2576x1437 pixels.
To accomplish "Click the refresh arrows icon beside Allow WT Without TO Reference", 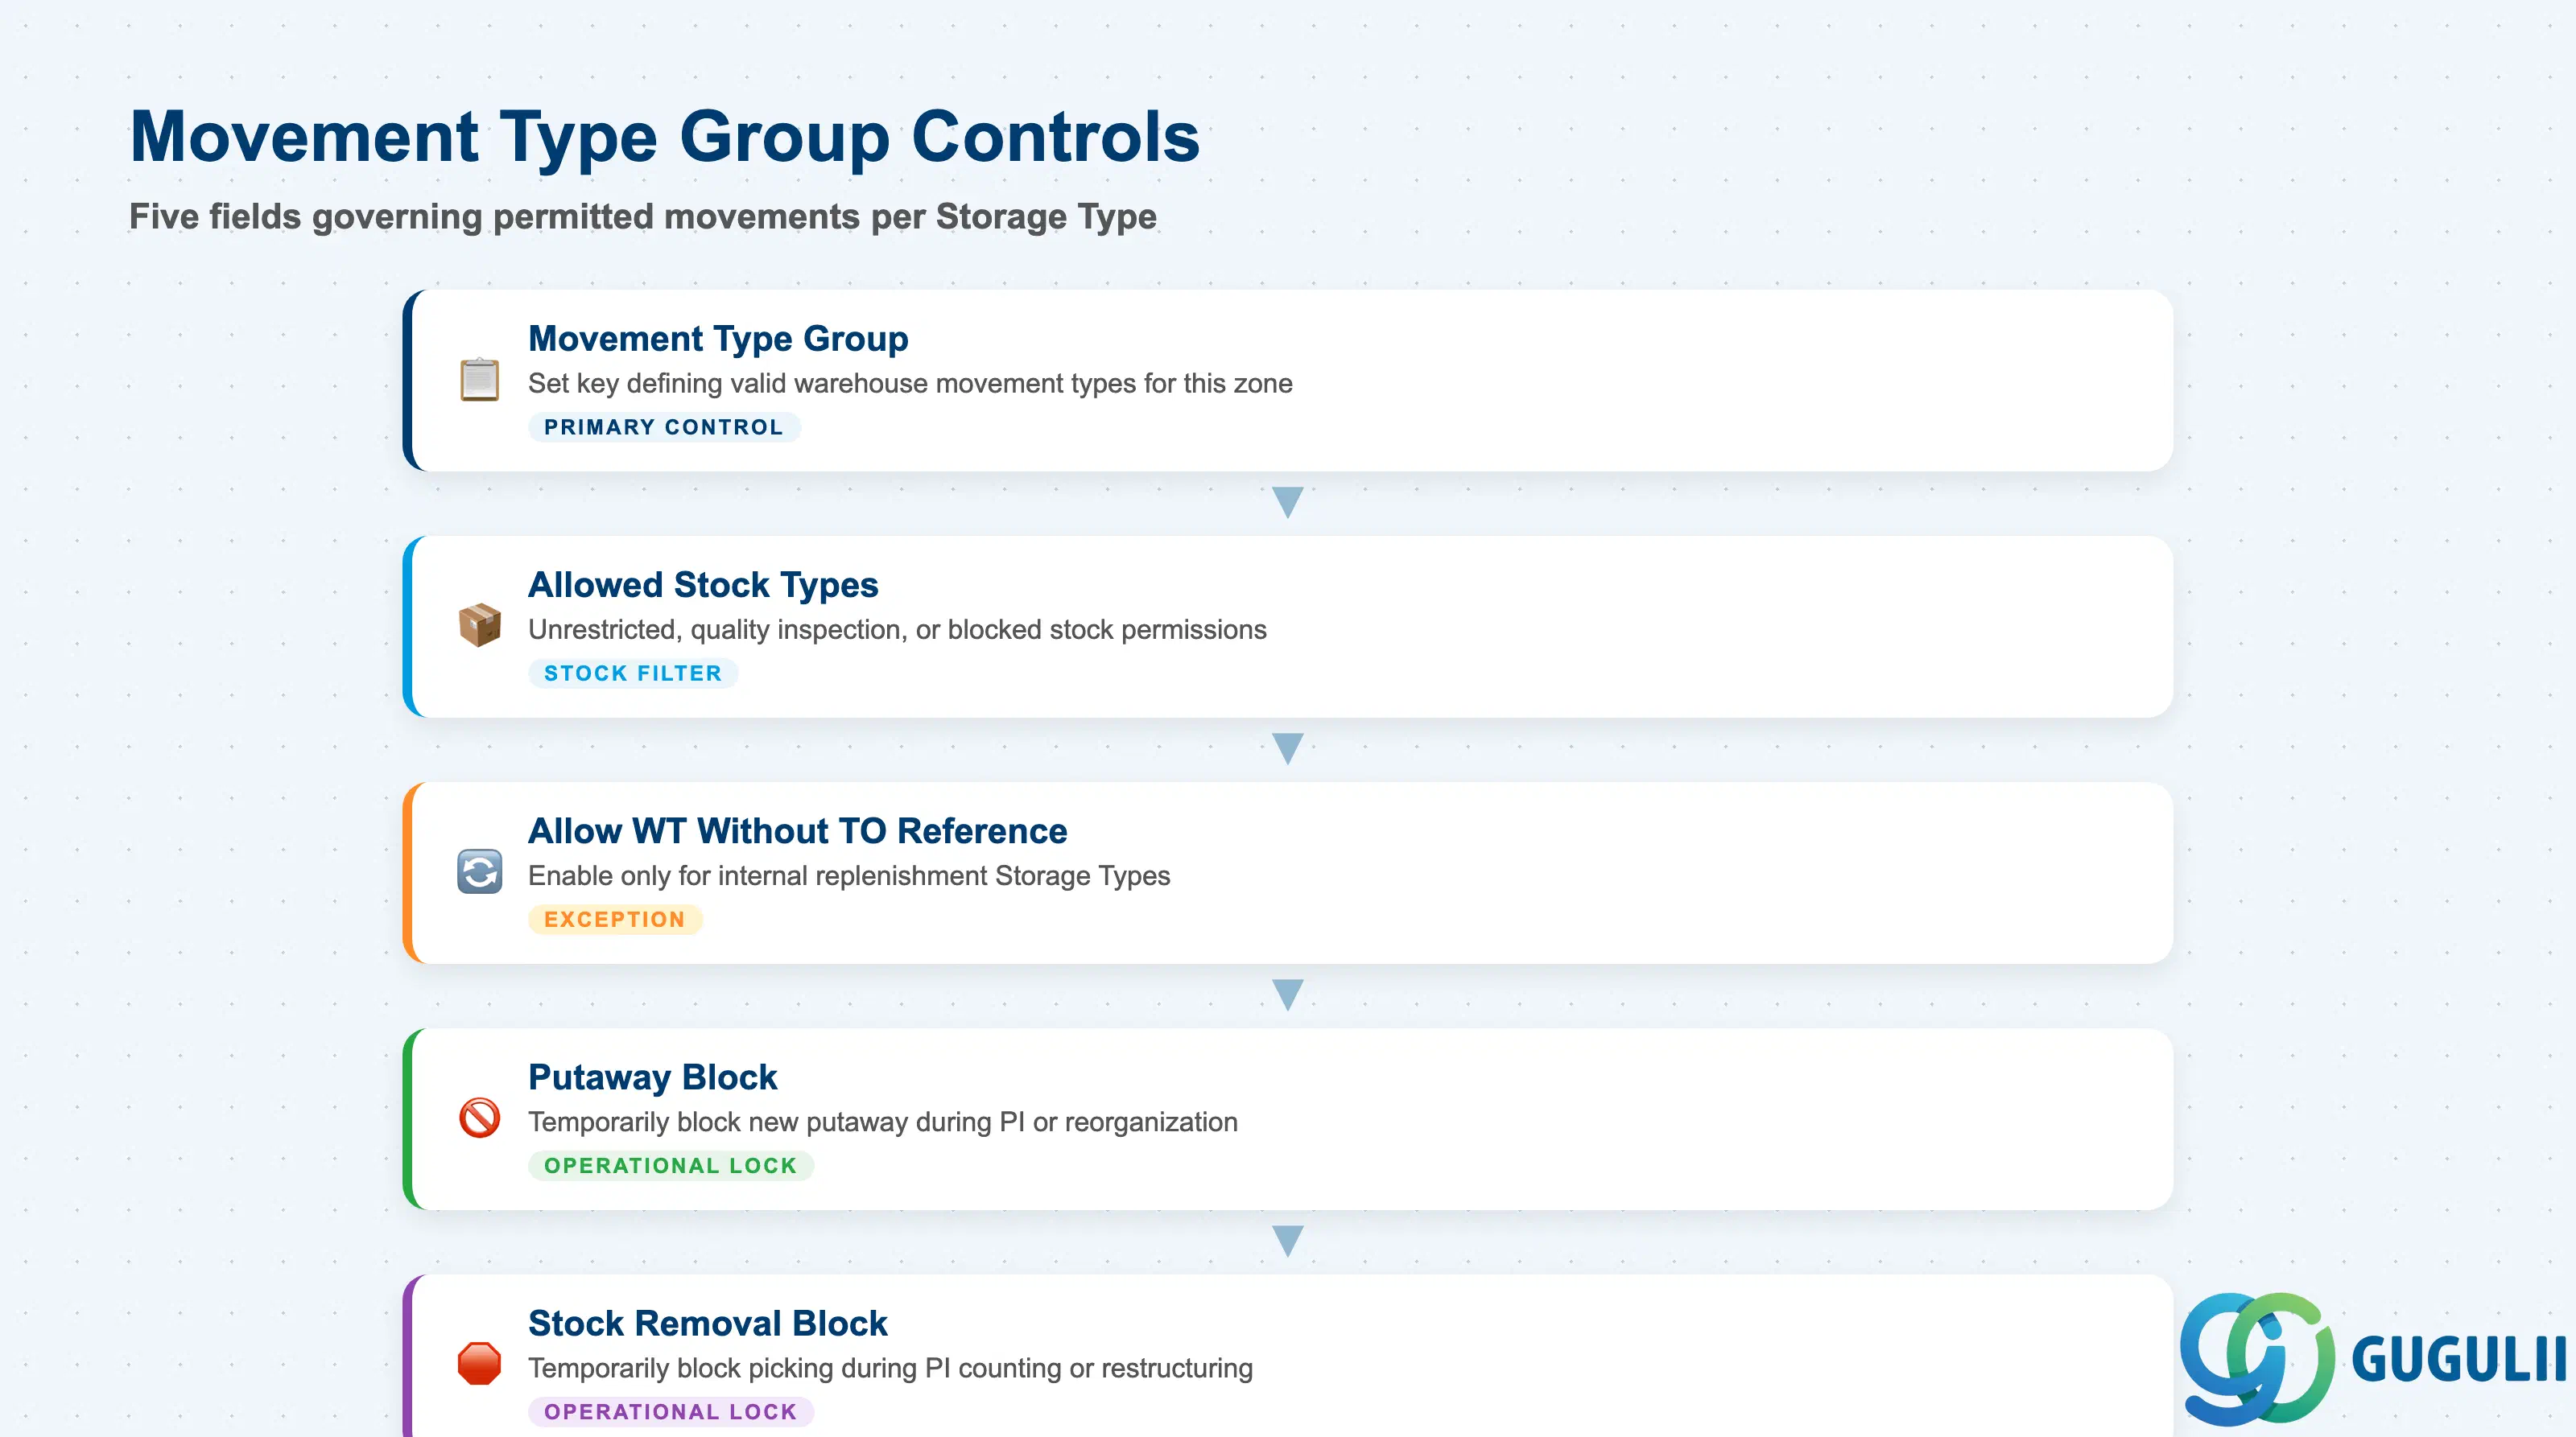I will click(x=479, y=871).
